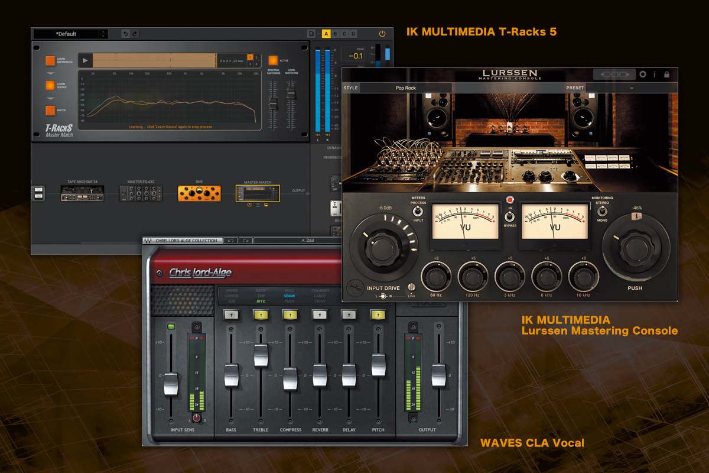Click the Waves logo in CLA toolbar

(148, 241)
